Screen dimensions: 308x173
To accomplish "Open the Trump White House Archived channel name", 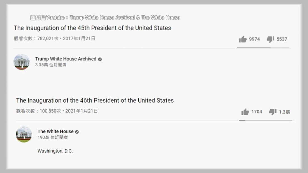I will (66, 59).
